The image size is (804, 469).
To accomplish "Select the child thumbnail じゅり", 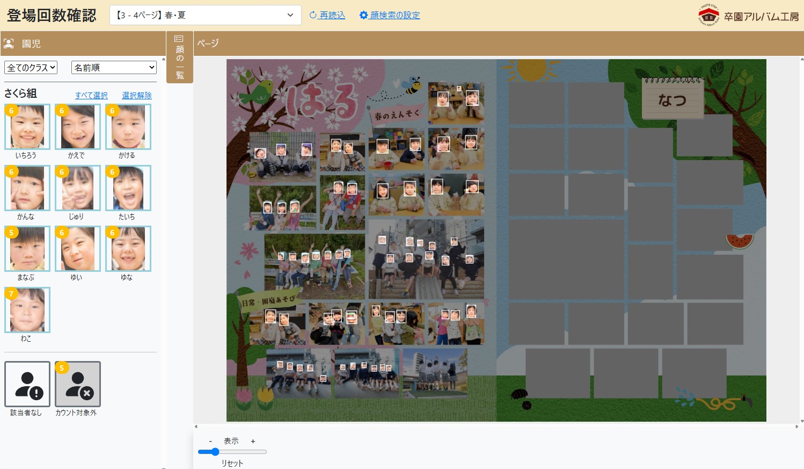I will point(78,188).
